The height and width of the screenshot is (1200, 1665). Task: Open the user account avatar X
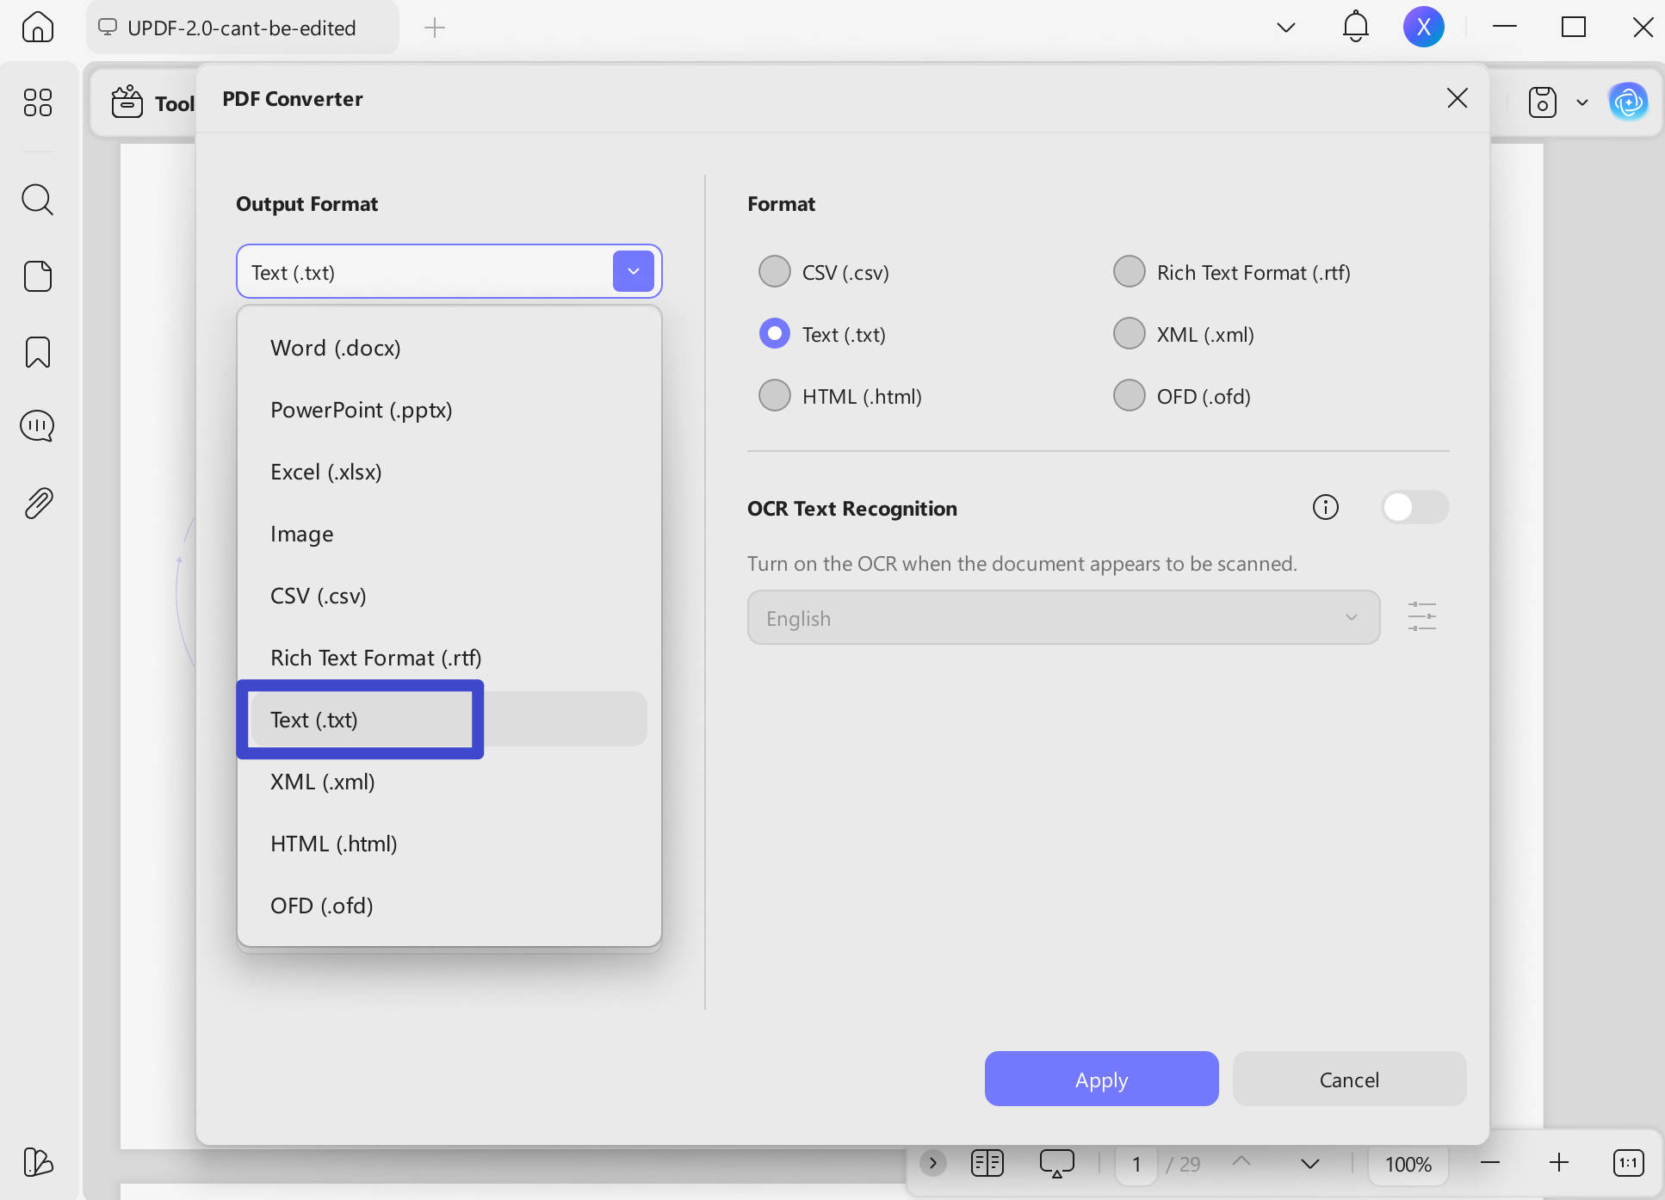point(1424,28)
